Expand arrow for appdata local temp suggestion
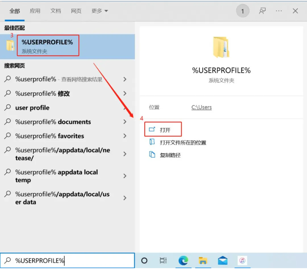The width and height of the screenshot is (307, 269). coord(125,176)
